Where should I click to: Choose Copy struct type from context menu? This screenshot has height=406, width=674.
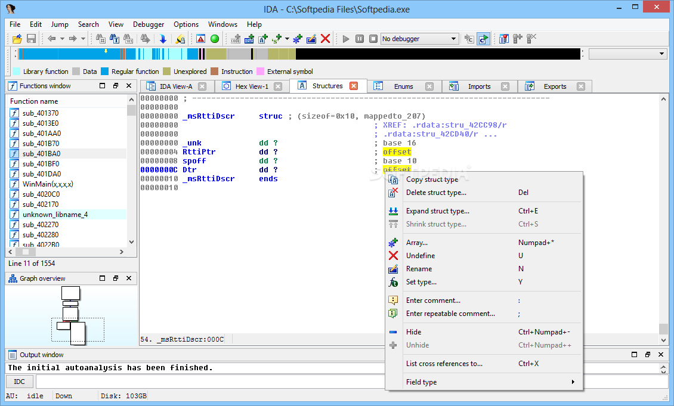tap(484, 179)
